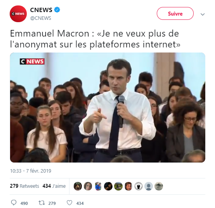
Task: Open the second liker avatar, a woman's face
Action: 88,186
